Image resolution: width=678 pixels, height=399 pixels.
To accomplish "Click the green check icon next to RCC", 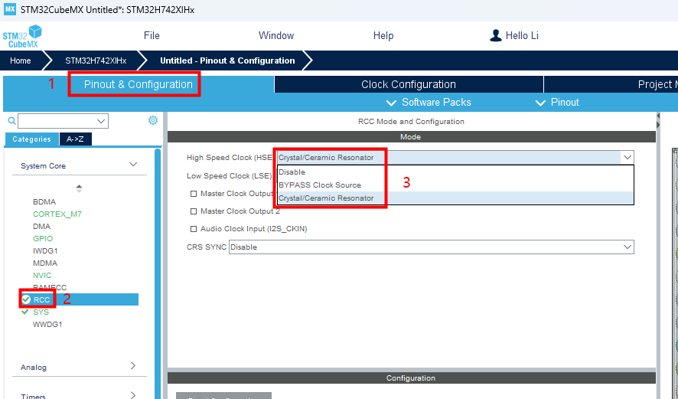I will coord(26,299).
